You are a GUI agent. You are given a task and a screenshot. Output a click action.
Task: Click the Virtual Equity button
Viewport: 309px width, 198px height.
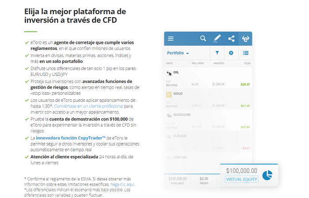pyautogui.click(x=241, y=179)
